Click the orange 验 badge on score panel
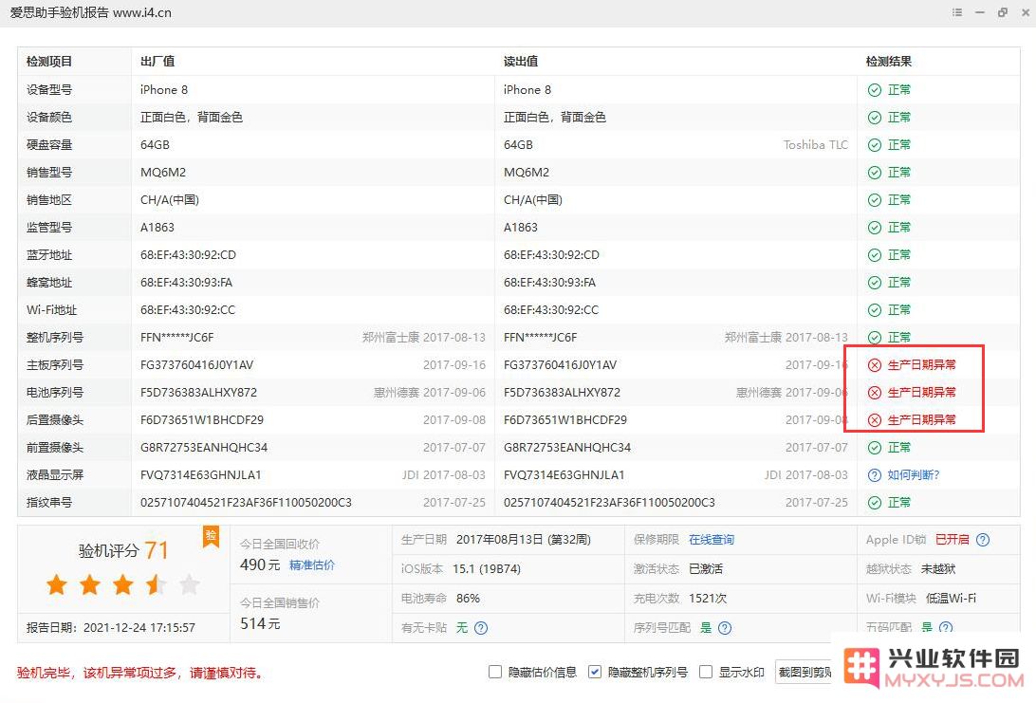This screenshot has height=703, width=1036. 211,537
